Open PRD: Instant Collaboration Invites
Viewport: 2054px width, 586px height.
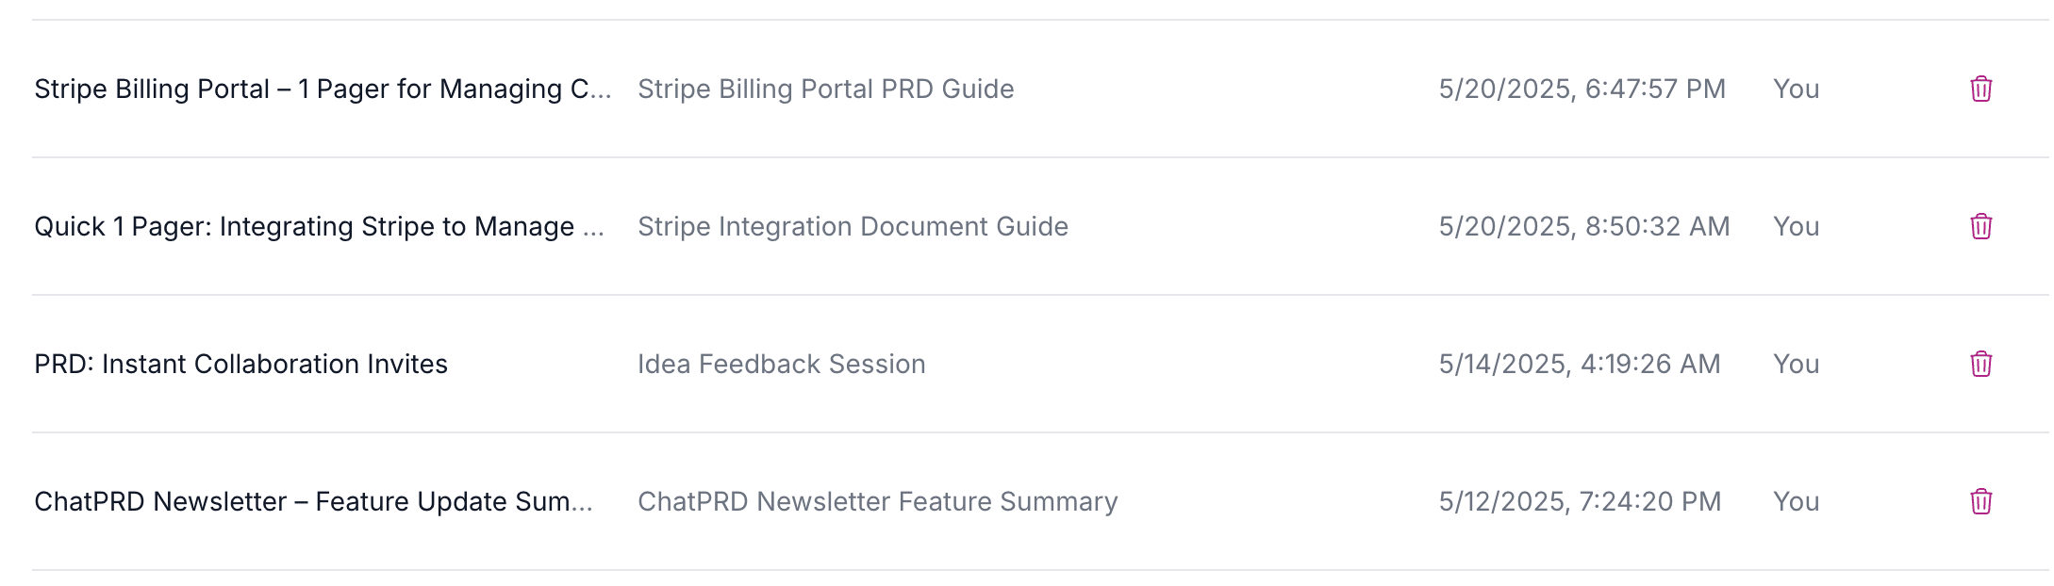[240, 364]
